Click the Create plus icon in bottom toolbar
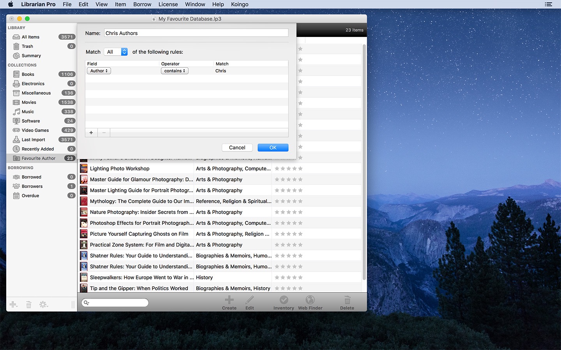The width and height of the screenshot is (561, 350). point(229,300)
